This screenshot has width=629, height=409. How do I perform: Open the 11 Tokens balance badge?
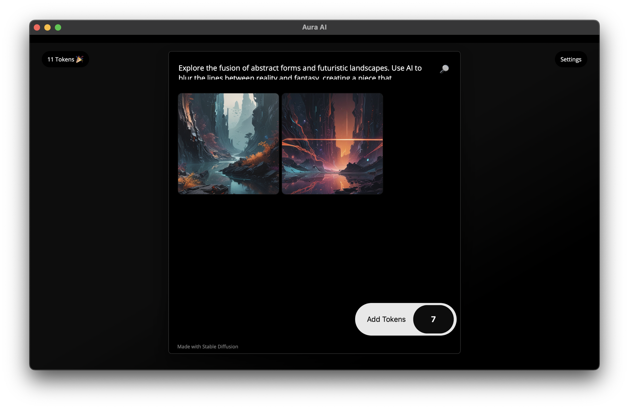coord(65,59)
